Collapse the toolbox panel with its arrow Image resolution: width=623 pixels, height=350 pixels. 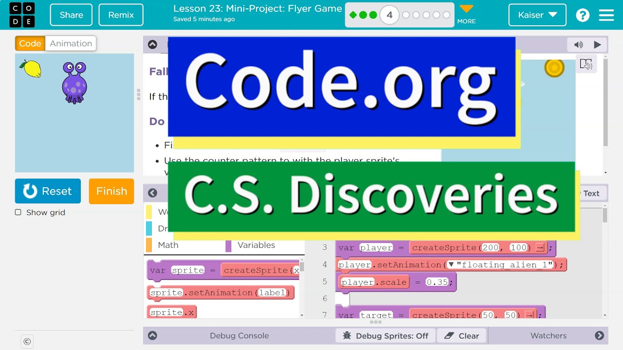(152, 193)
